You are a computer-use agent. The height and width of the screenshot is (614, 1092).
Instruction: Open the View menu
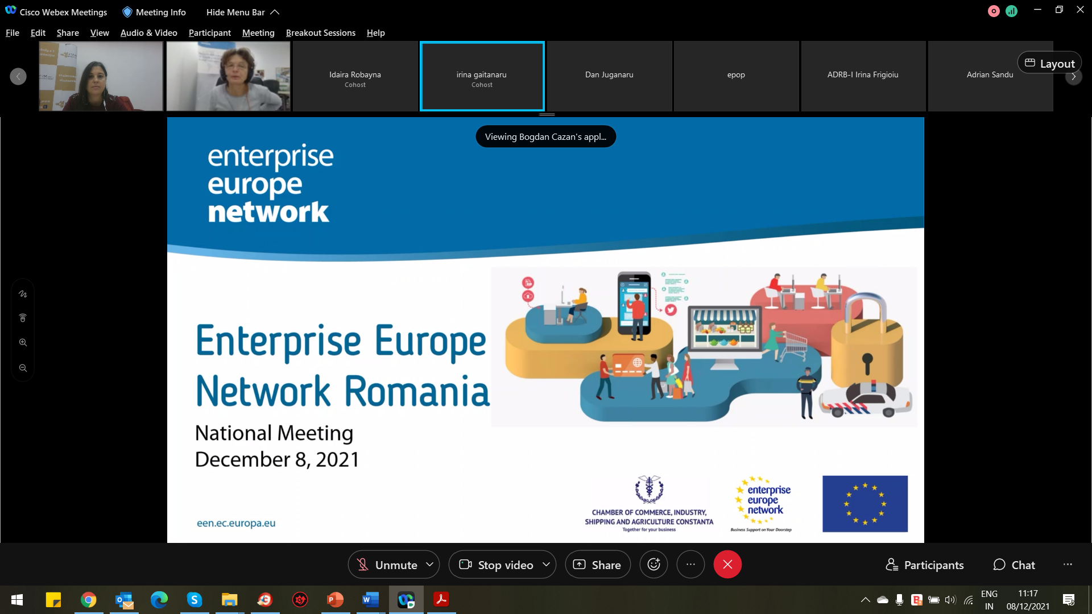coord(100,33)
